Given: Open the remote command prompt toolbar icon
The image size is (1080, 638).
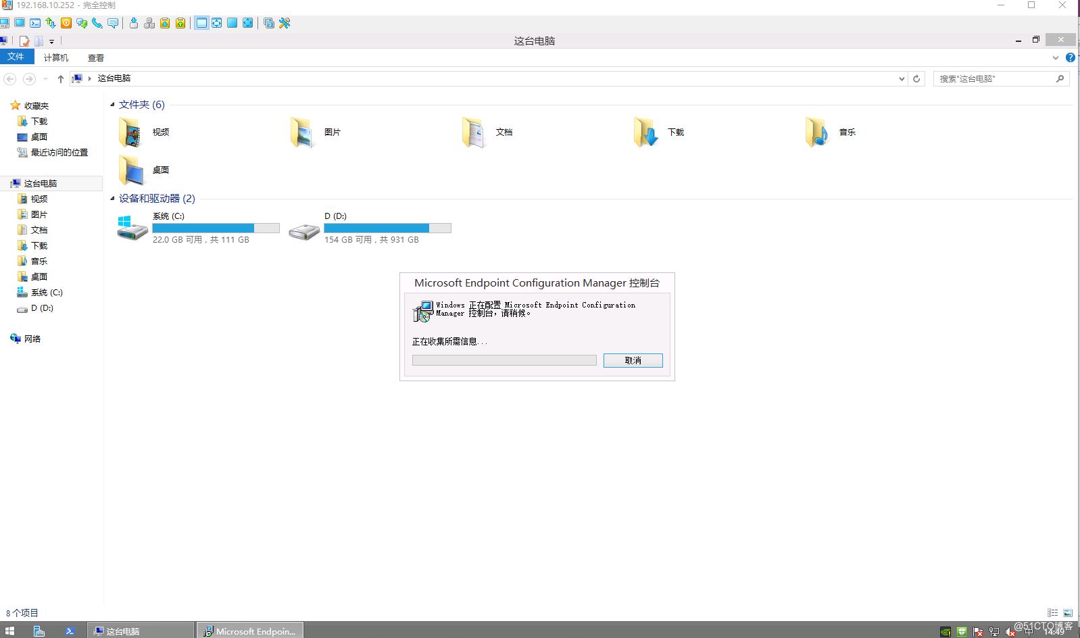Looking at the screenshot, I should (x=35, y=23).
